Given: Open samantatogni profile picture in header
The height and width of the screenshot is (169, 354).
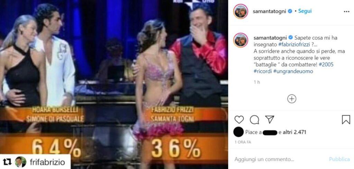Looking at the screenshot, I should pyautogui.click(x=241, y=11).
